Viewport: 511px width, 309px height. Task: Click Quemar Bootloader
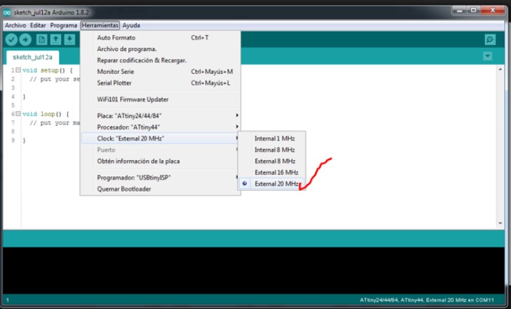click(x=161, y=189)
